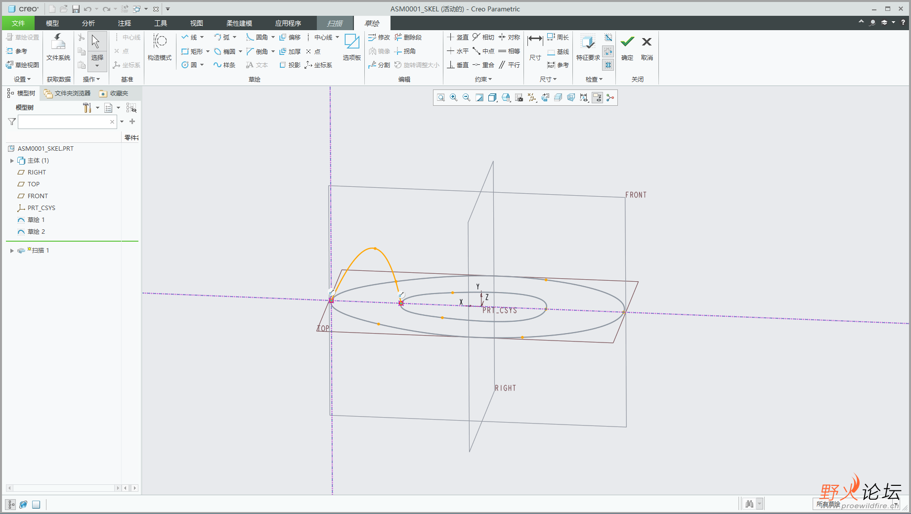Apply the Perpendicular (垂直) constraint
911x514 pixels.
click(x=458, y=65)
